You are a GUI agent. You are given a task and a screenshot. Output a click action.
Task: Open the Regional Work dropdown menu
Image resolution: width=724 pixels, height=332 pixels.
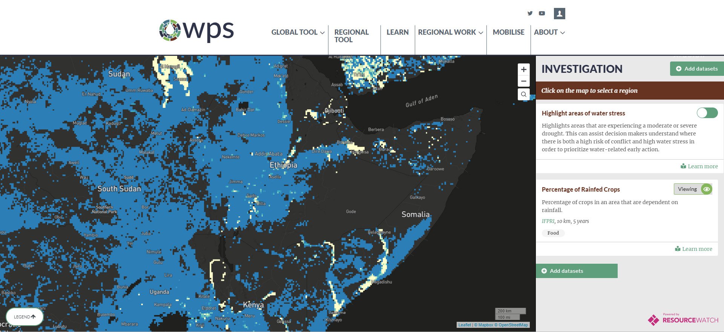pyautogui.click(x=450, y=32)
